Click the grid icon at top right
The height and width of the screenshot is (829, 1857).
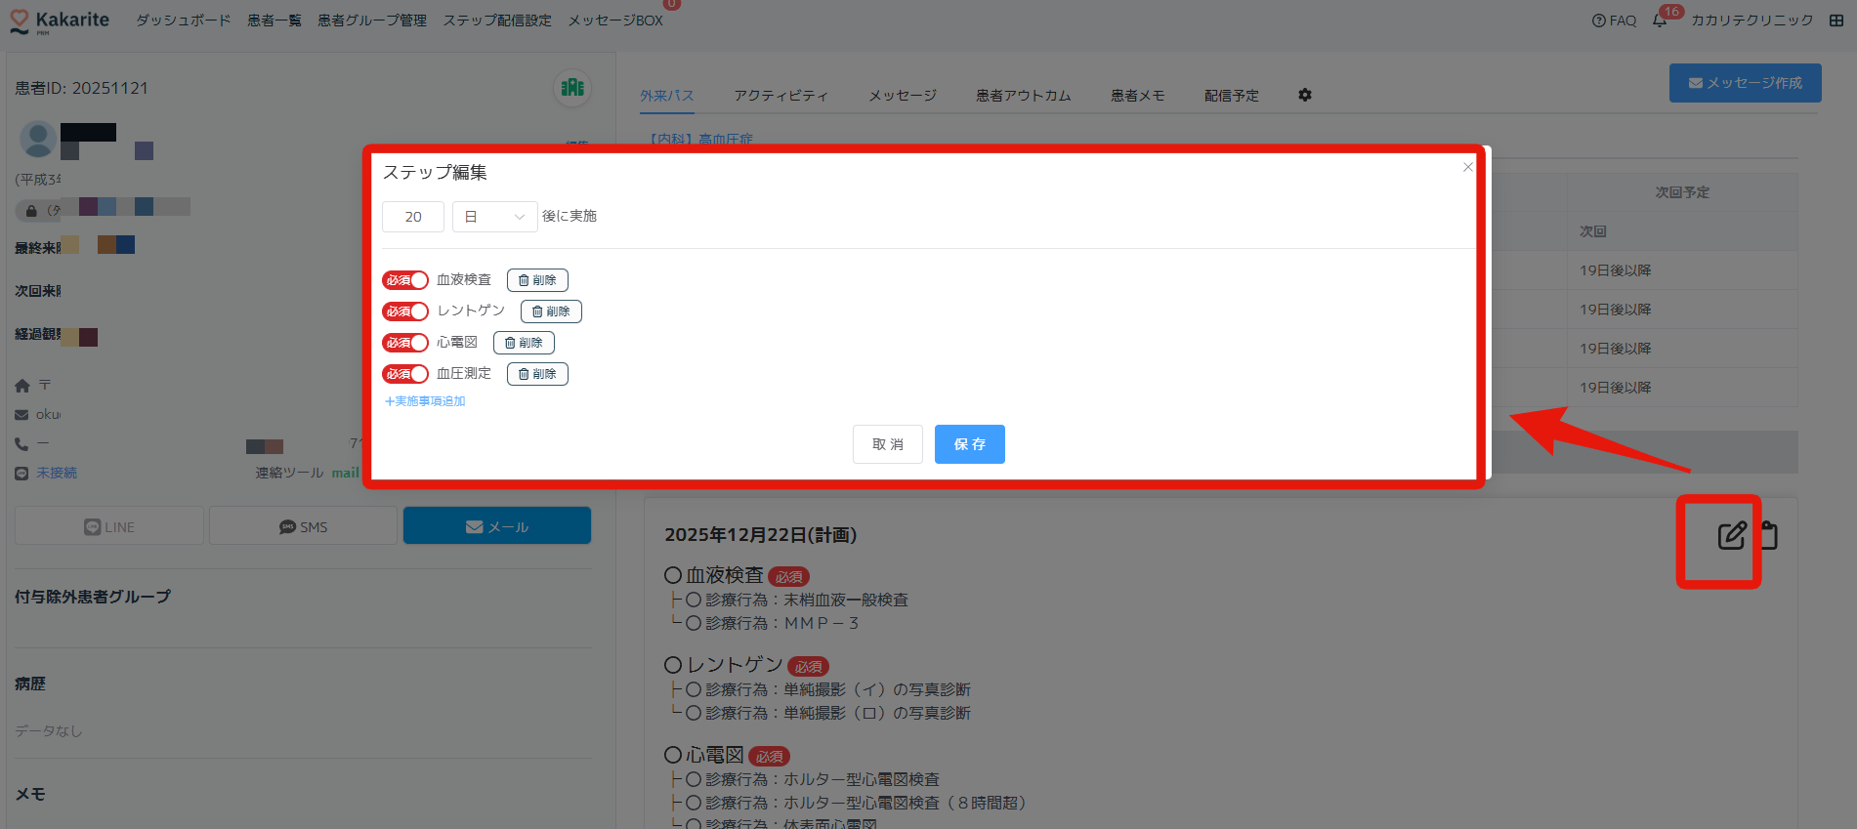pos(1836,21)
